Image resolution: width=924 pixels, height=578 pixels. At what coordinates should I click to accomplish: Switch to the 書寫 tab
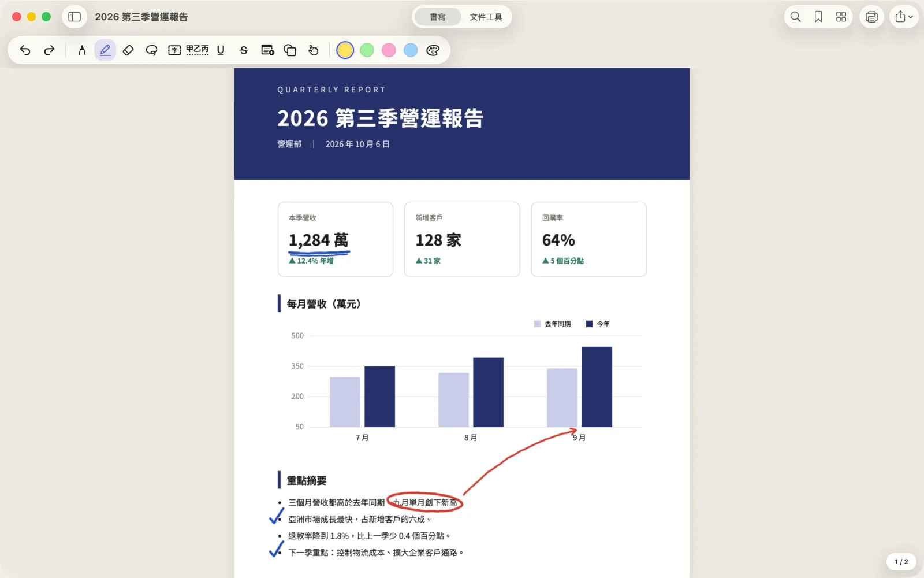[x=438, y=17]
